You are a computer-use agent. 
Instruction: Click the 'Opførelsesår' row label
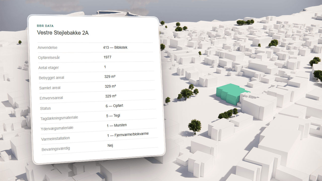(49, 58)
